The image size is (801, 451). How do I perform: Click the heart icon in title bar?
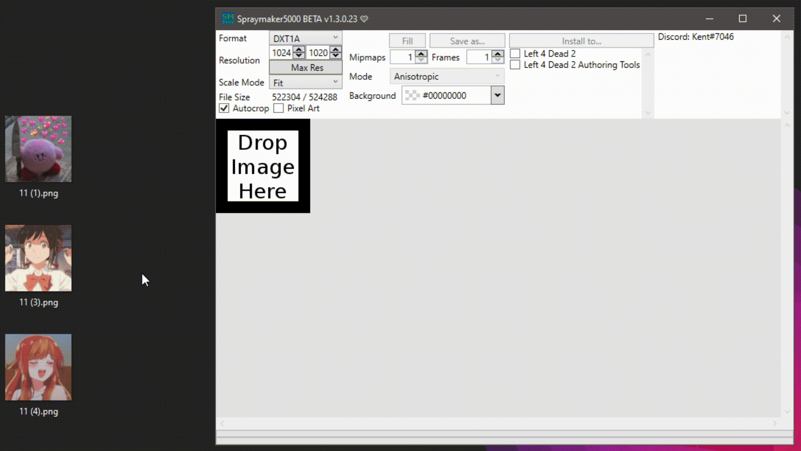click(x=364, y=19)
